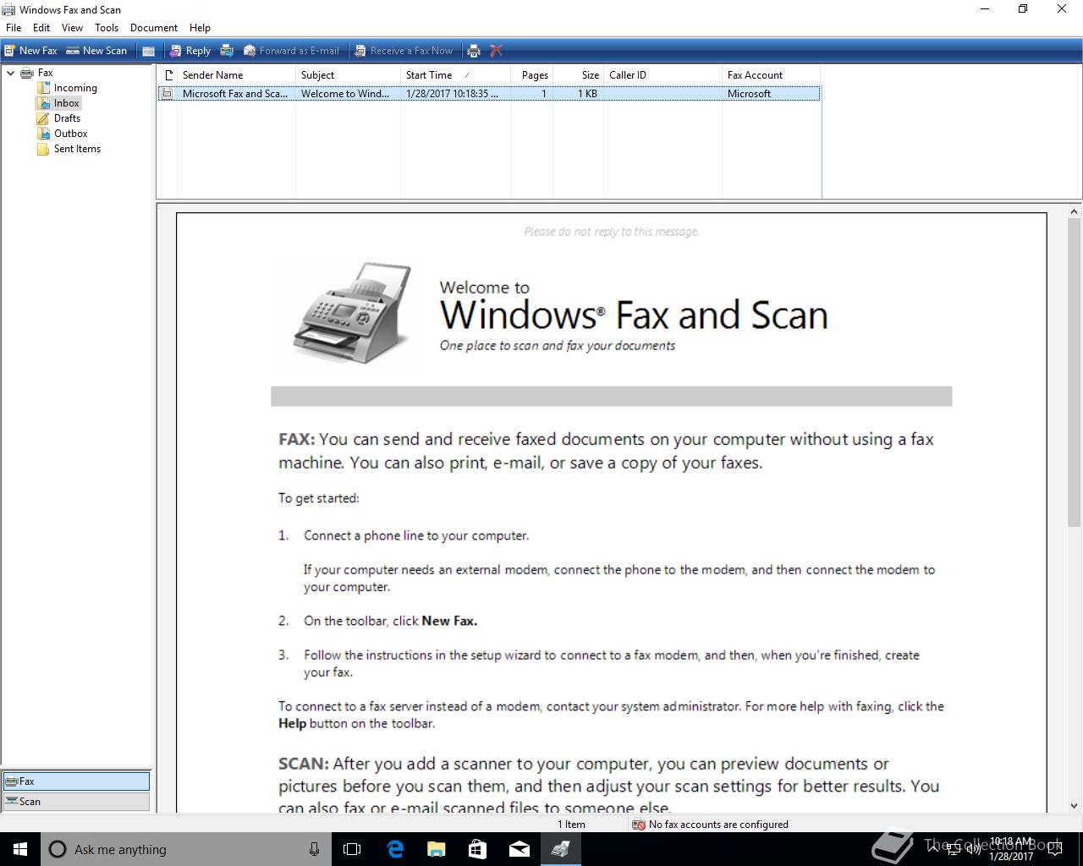Open the Document menu

[154, 28]
